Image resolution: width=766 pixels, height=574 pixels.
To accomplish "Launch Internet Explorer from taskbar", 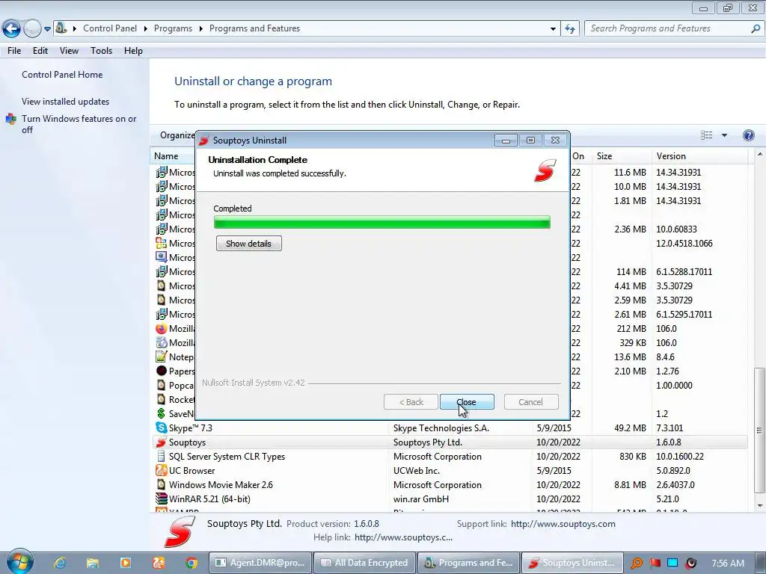I will tap(60, 563).
